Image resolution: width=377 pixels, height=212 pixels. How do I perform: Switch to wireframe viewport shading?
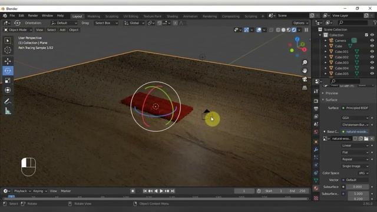pyautogui.click(x=278, y=30)
